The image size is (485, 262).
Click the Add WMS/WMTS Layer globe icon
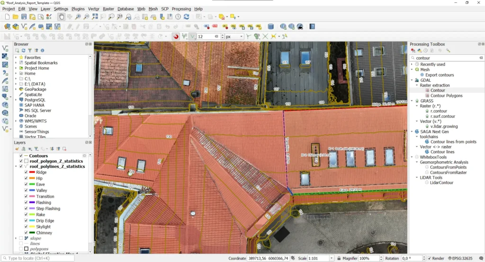click(5, 105)
